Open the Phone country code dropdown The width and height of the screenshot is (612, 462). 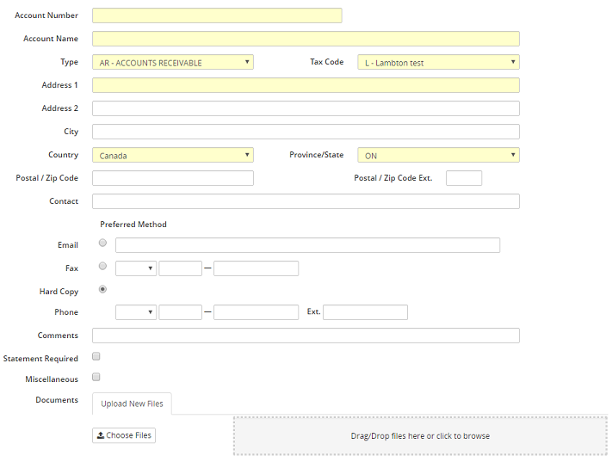(x=135, y=312)
